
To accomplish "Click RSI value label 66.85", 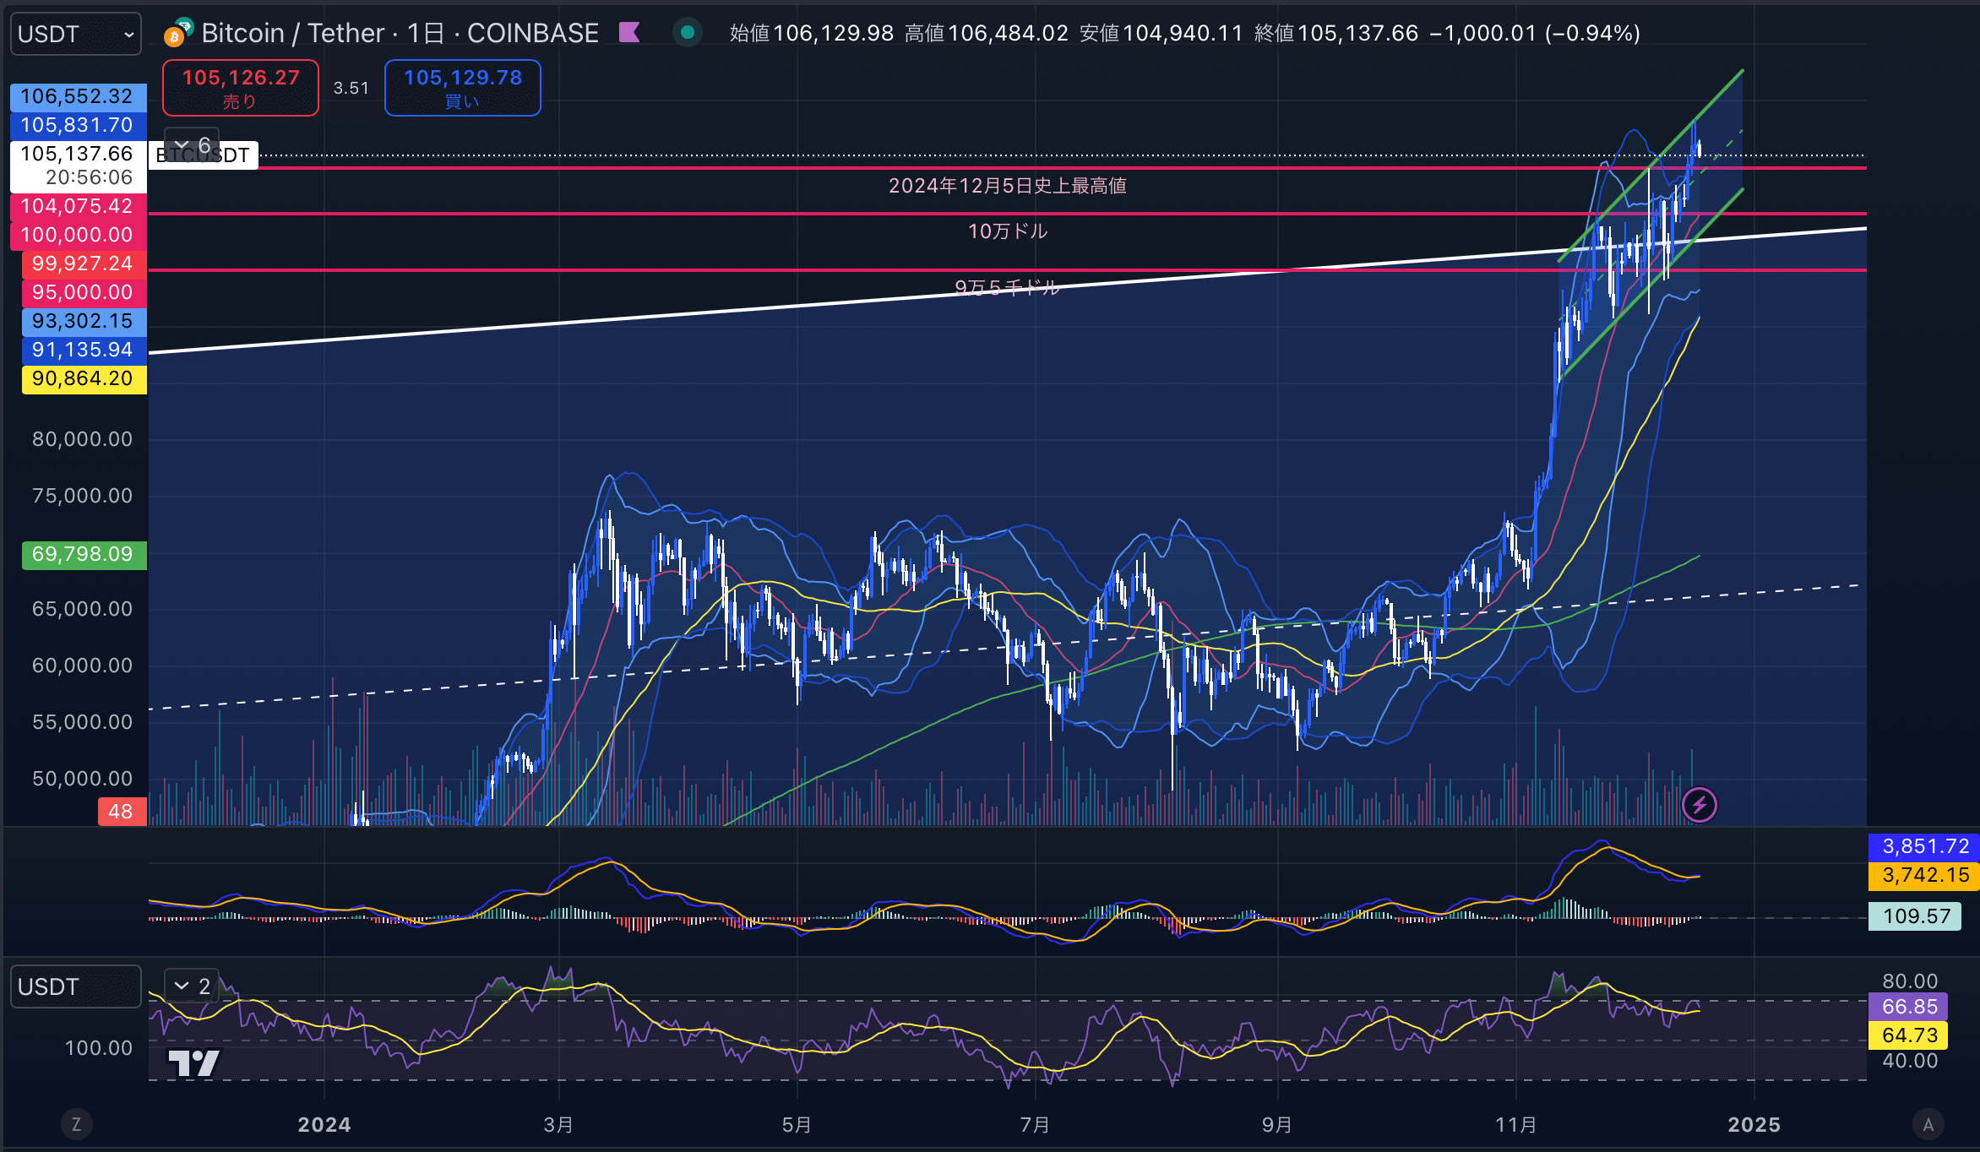I will (1908, 1007).
